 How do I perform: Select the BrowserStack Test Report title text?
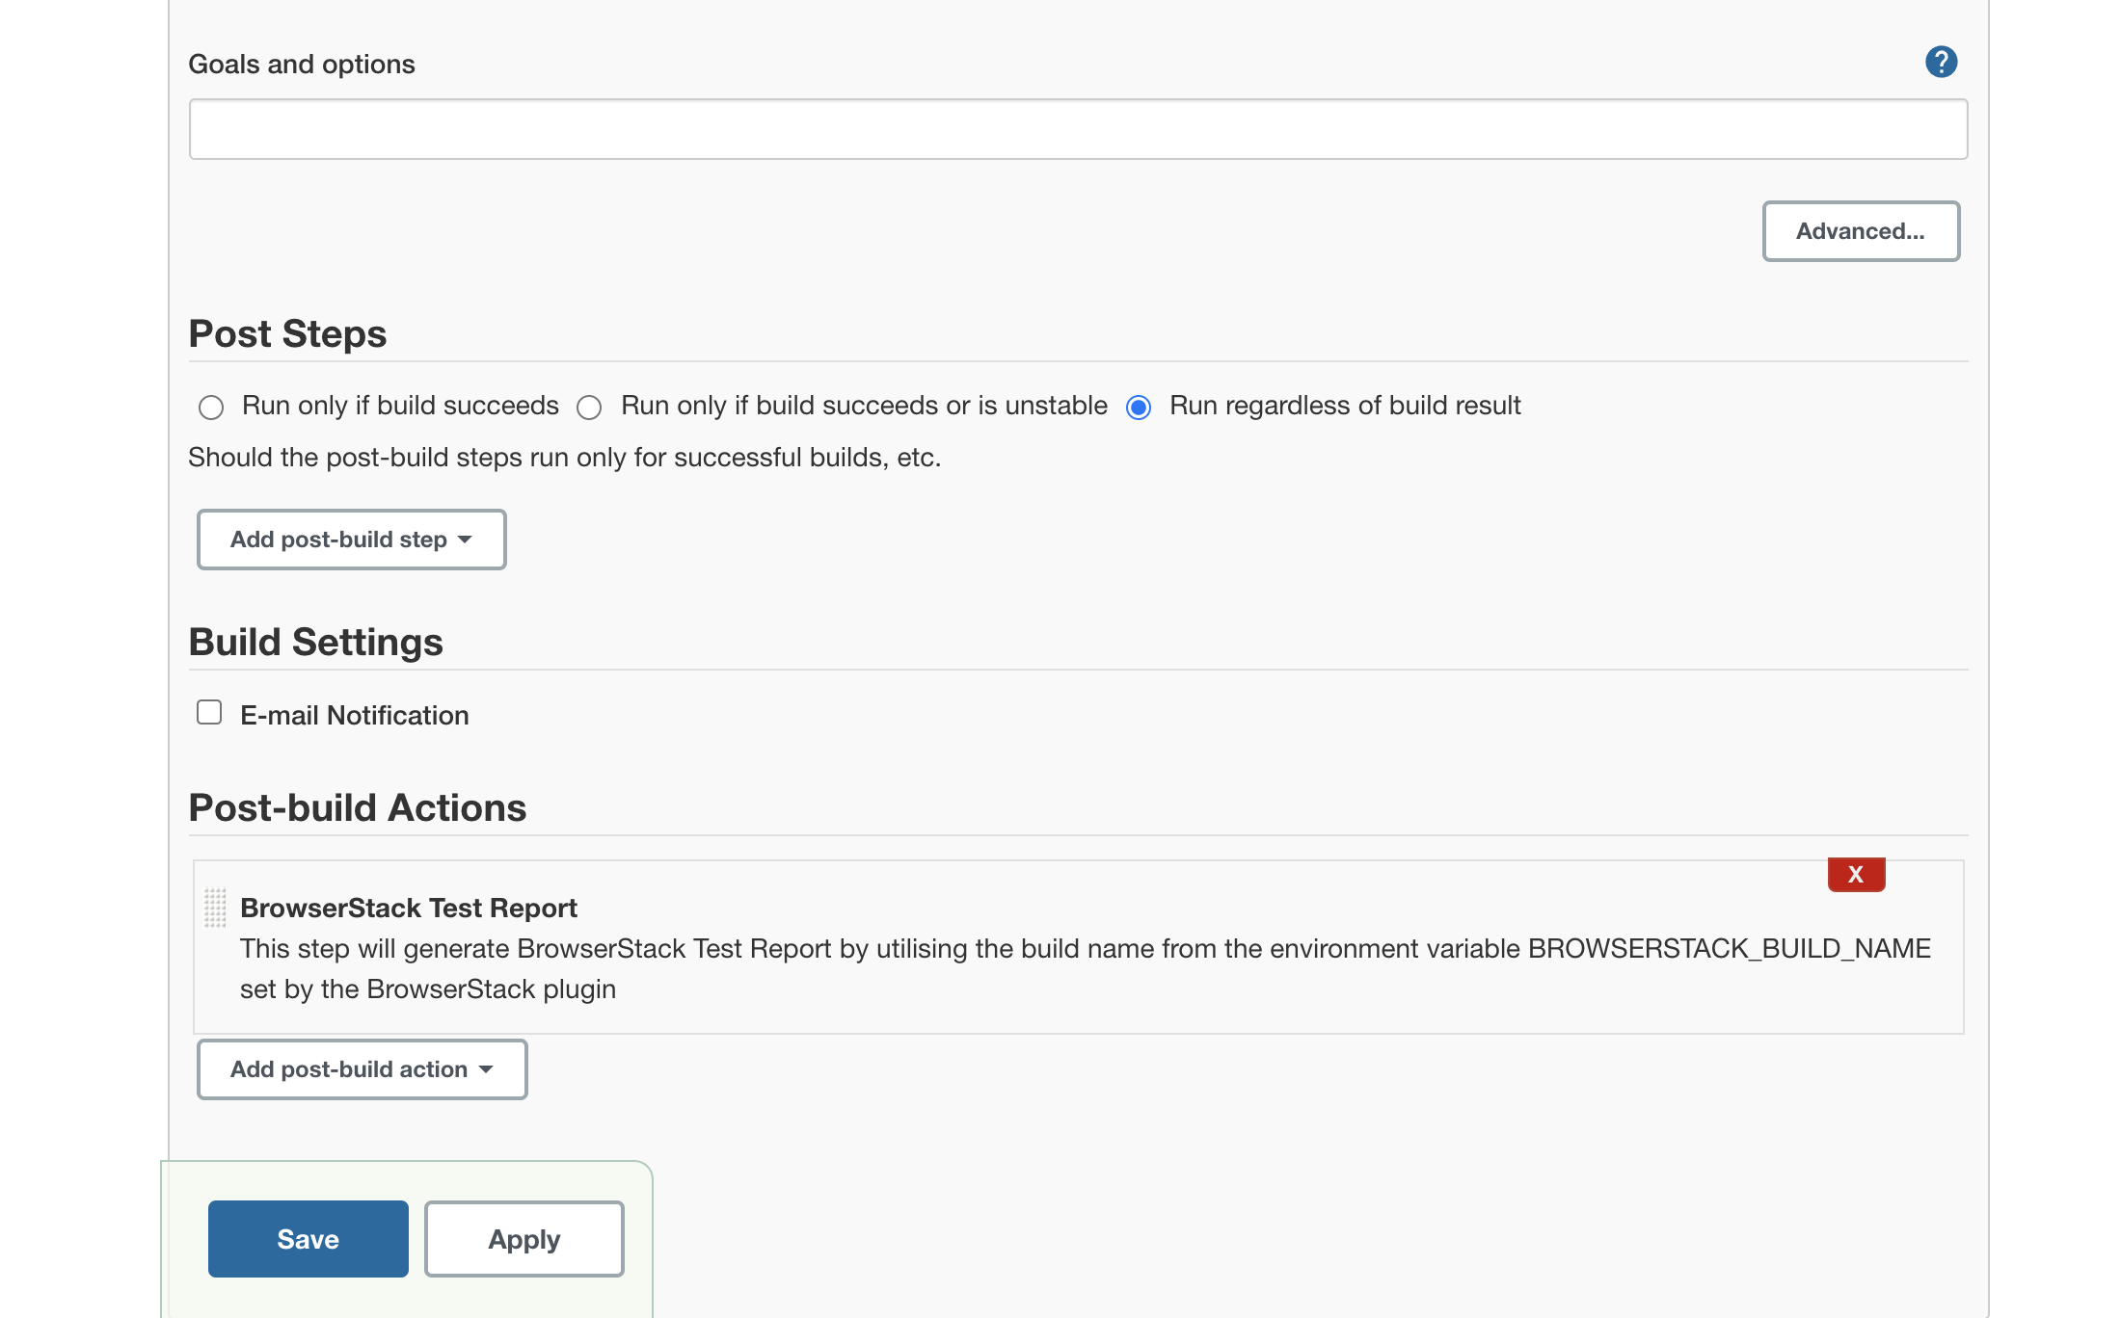409,908
